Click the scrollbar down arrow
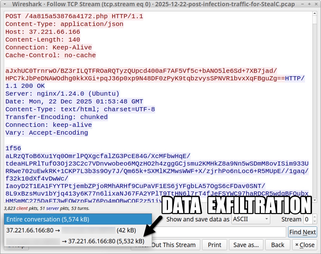The image size is (321, 254). [x=315, y=200]
